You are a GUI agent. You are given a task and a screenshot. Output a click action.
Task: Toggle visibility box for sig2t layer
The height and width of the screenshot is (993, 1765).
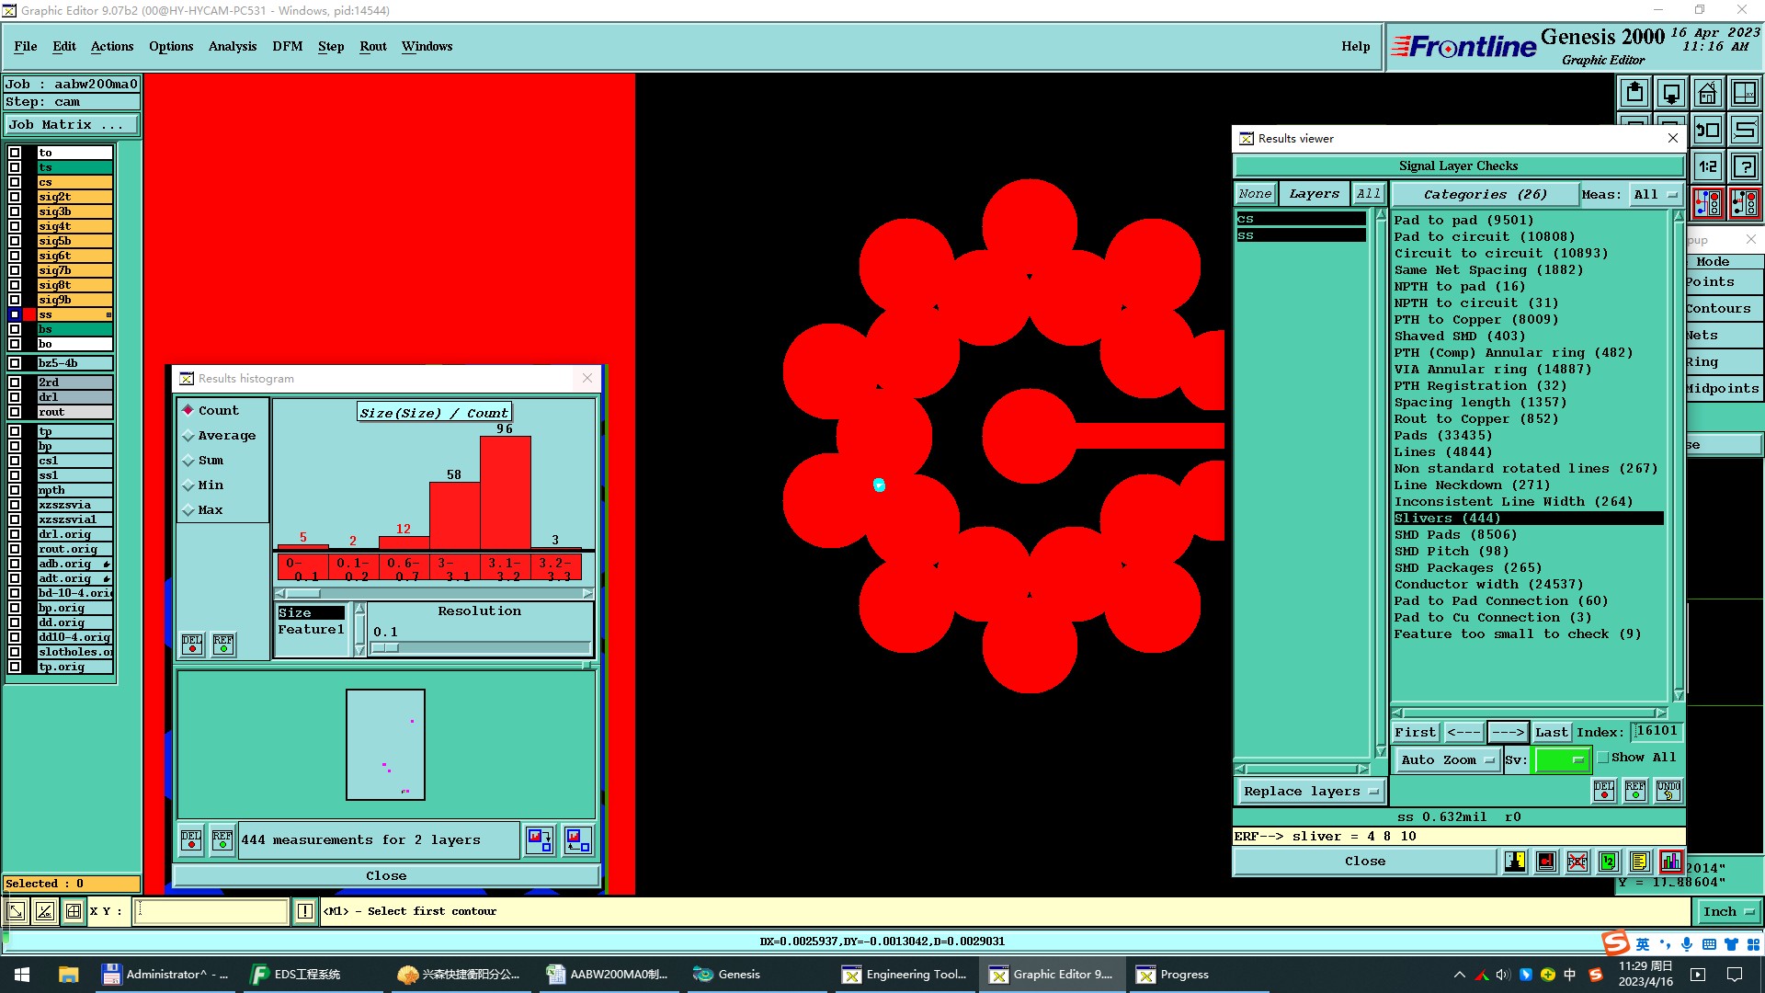[x=15, y=197]
